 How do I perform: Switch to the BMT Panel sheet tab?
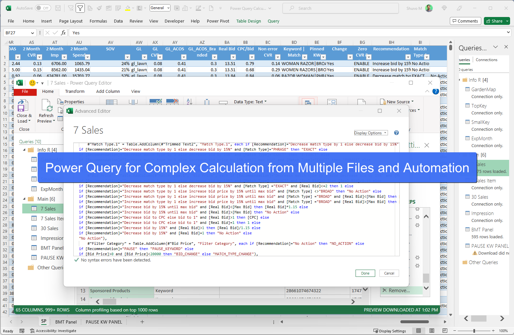66,322
